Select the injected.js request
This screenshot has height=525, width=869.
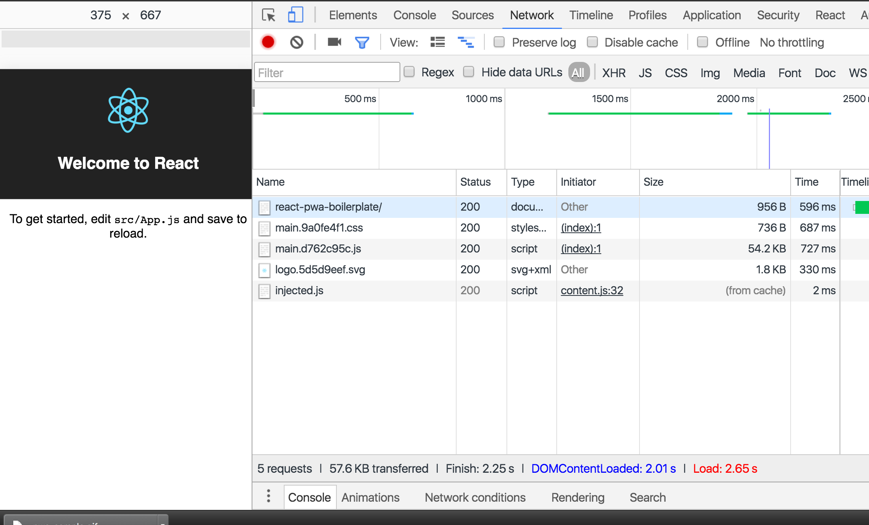pyautogui.click(x=560, y=291)
